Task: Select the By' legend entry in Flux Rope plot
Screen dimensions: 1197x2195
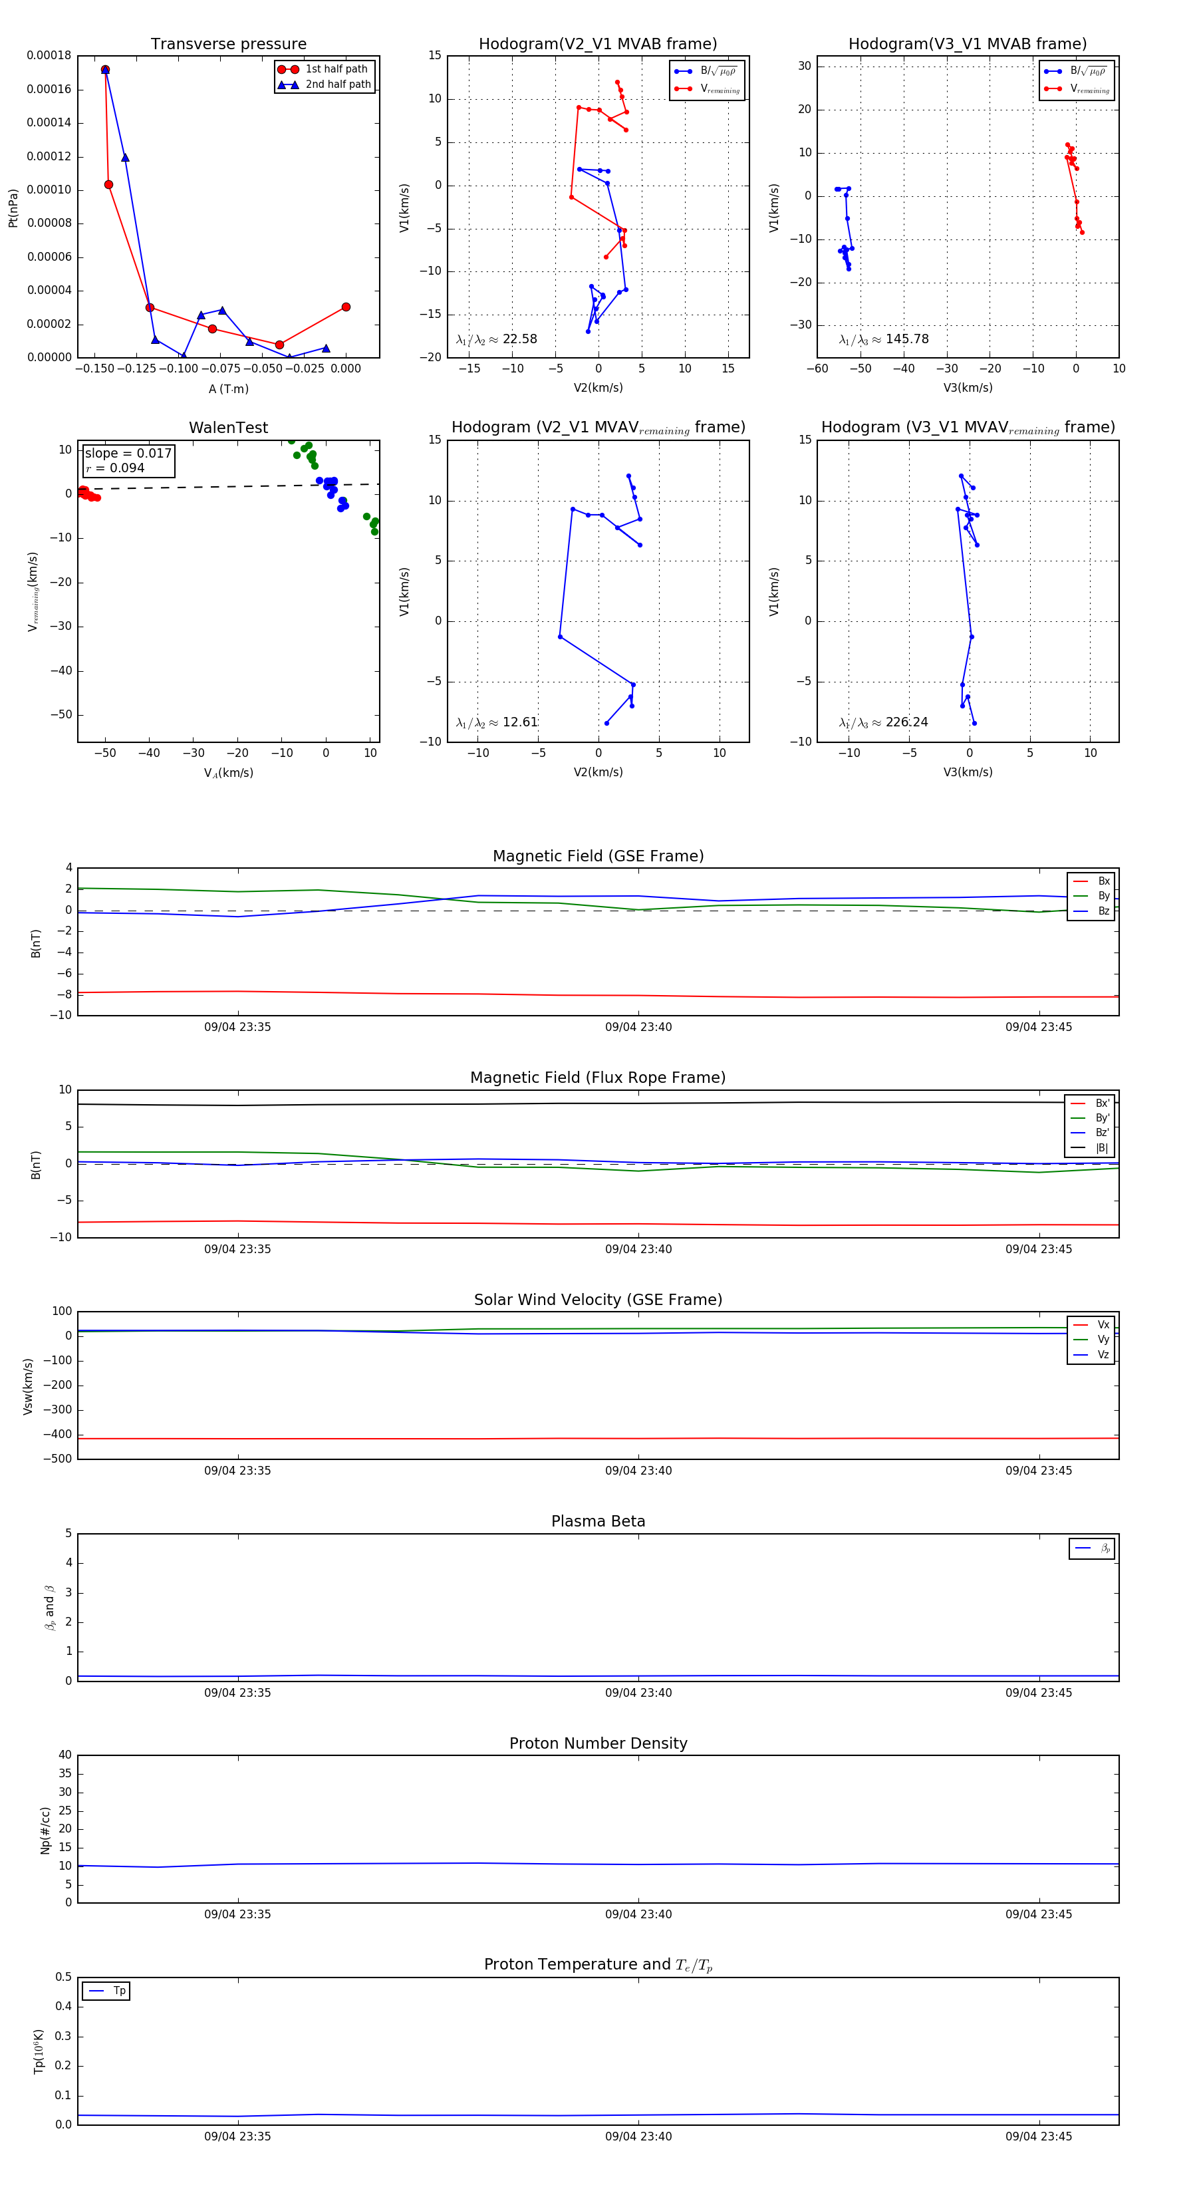Action: click(1091, 1118)
